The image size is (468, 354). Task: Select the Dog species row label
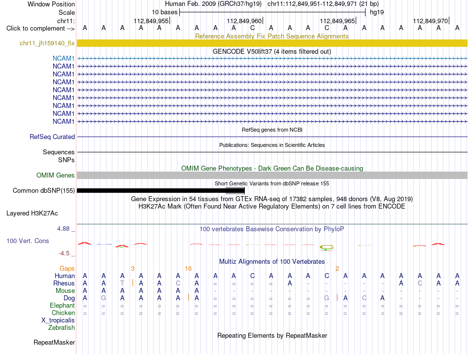[x=69, y=298]
